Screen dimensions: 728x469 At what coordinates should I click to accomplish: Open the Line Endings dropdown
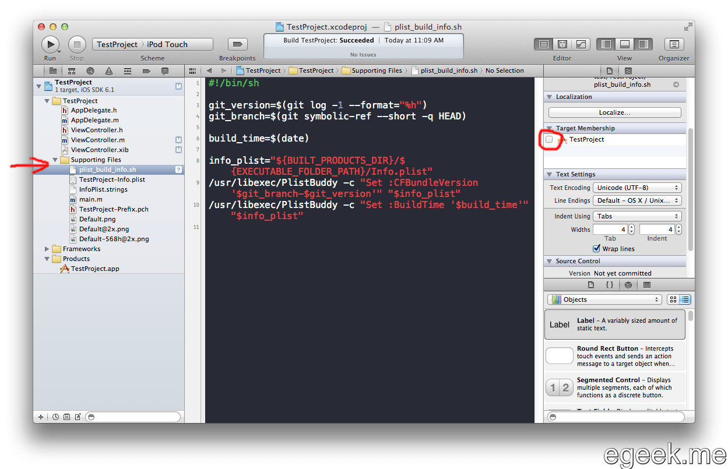(x=637, y=200)
